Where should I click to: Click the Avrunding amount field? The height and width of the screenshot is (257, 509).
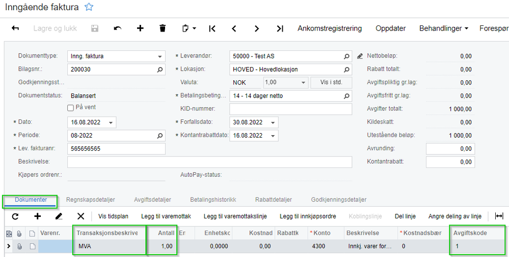[x=450, y=149]
